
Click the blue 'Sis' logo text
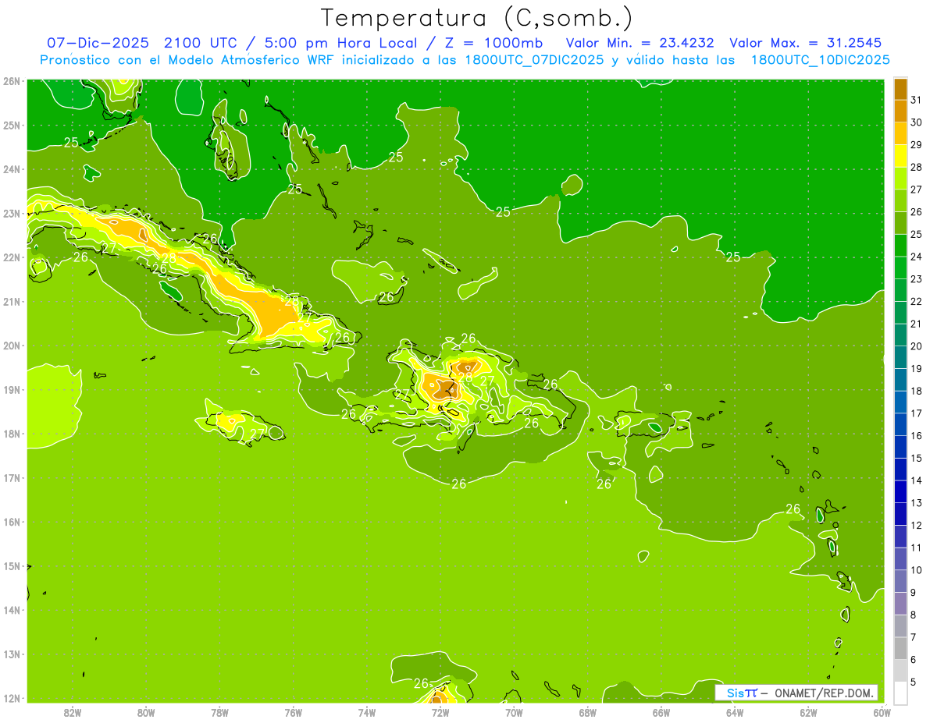pos(736,693)
